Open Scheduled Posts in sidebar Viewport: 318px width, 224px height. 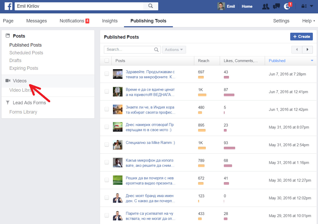[26, 53]
